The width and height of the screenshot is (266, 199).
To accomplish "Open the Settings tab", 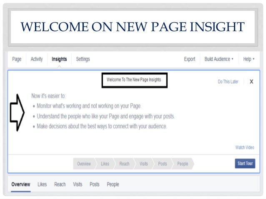I will pos(83,59).
